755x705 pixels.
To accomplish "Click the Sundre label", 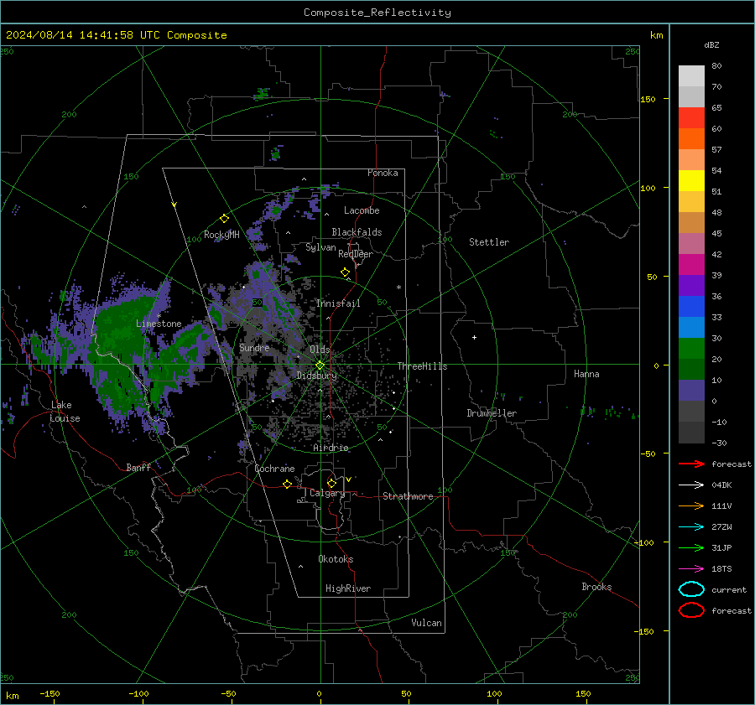I will [254, 347].
